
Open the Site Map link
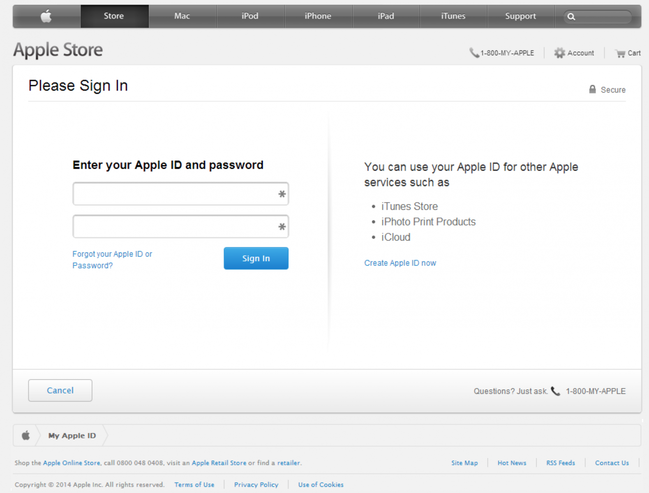click(464, 463)
